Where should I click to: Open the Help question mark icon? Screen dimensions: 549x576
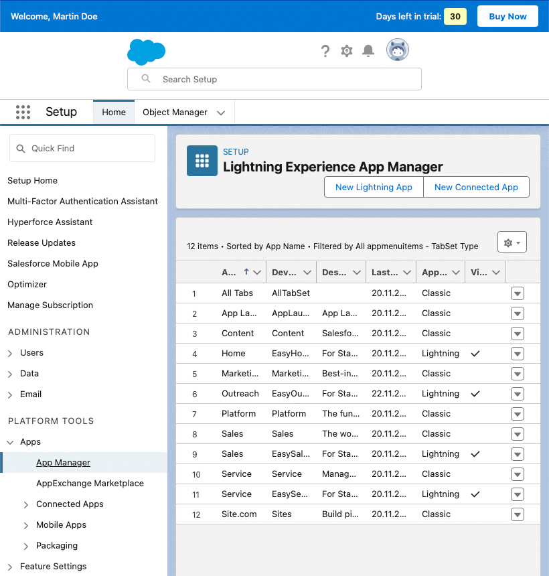pos(325,51)
